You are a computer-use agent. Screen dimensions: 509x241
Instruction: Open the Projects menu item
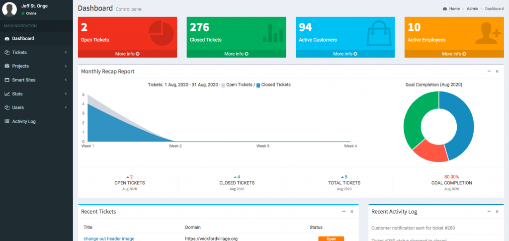[x=36, y=66]
